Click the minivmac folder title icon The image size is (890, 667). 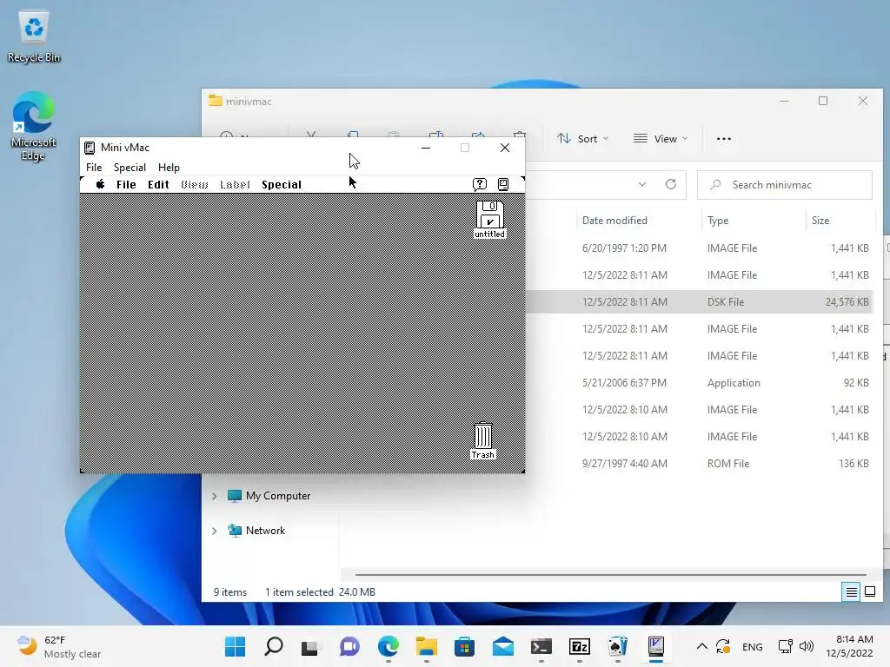(216, 101)
